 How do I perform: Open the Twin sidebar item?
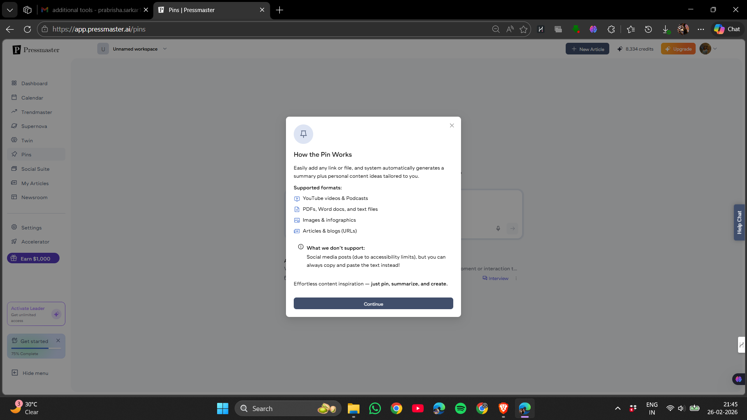pyautogui.click(x=27, y=140)
